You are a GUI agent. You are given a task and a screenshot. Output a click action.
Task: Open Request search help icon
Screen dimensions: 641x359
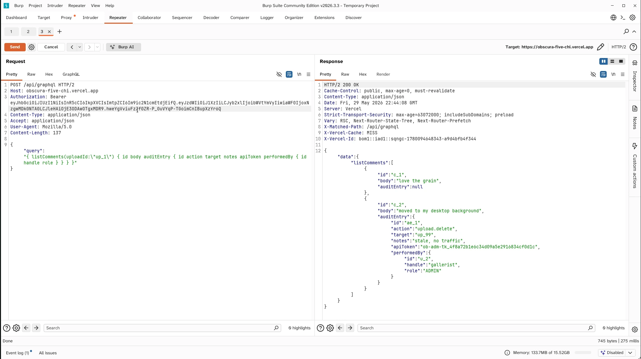[x=7, y=328]
